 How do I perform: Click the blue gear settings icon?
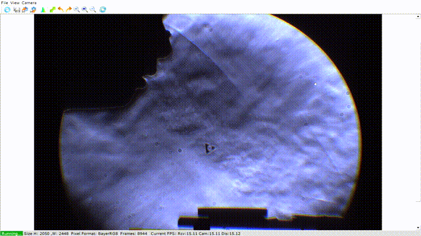coord(34,10)
